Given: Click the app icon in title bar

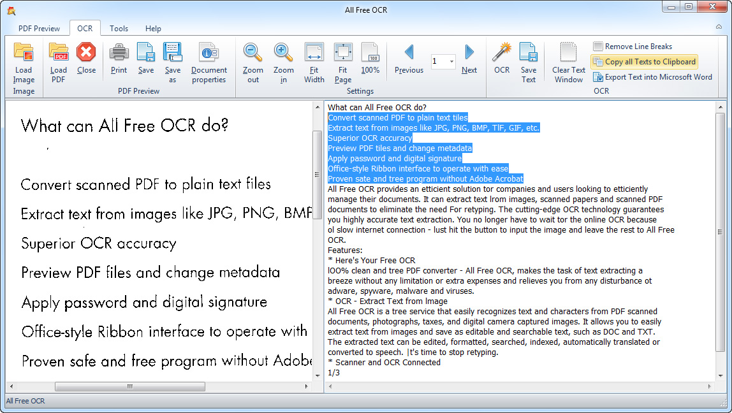Looking at the screenshot, I should (11, 10).
